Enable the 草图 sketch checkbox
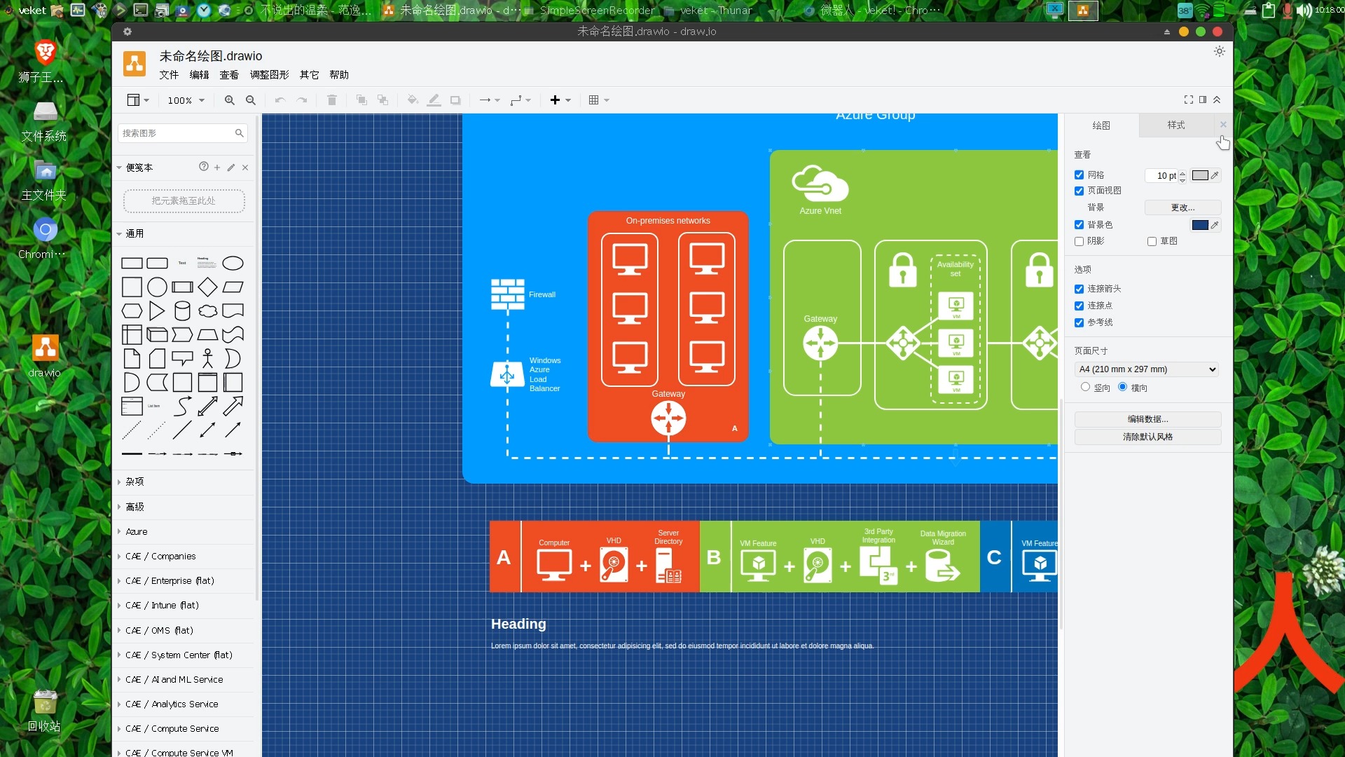Image resolution: width=1345 pixels, height=757 pixels. coord(1152,242)
